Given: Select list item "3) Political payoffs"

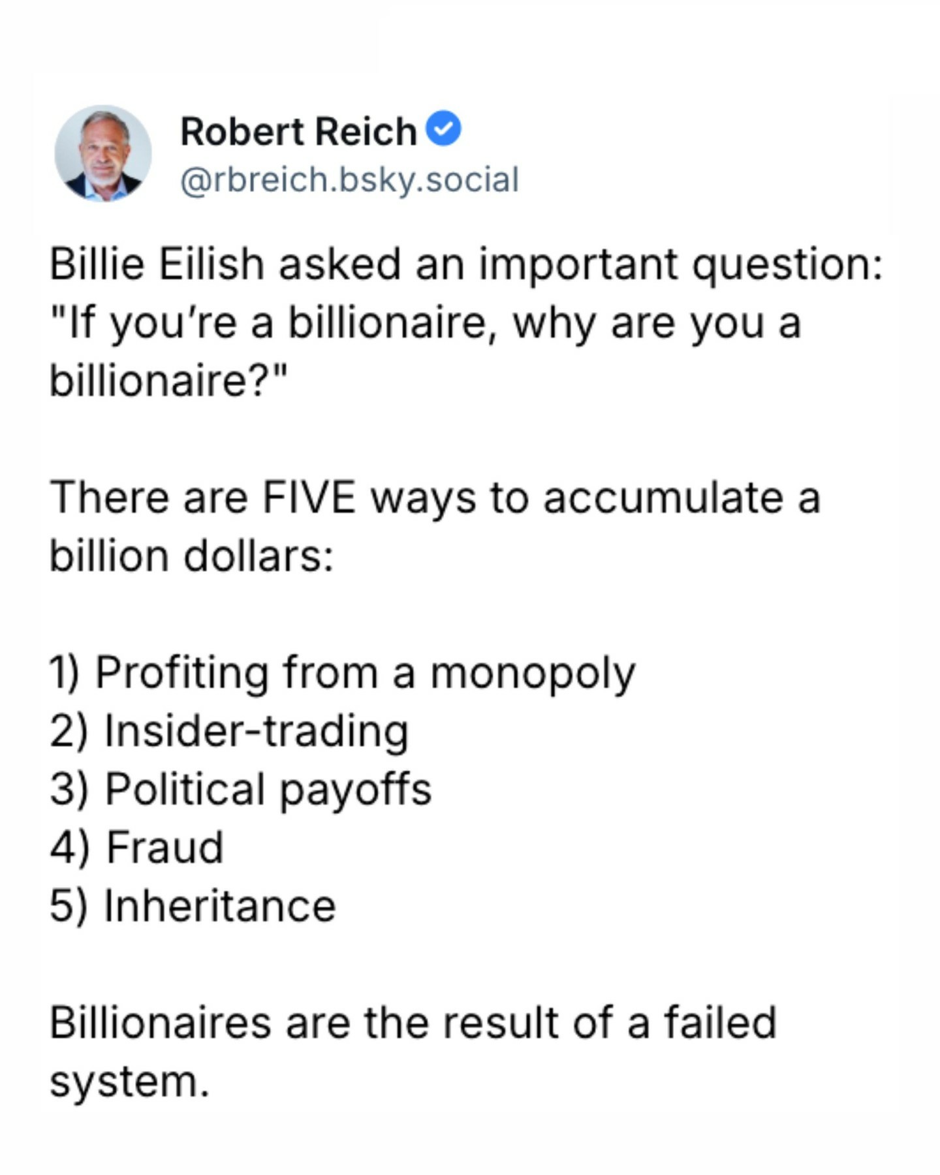Looking at the screenshot, I should 240,789.
